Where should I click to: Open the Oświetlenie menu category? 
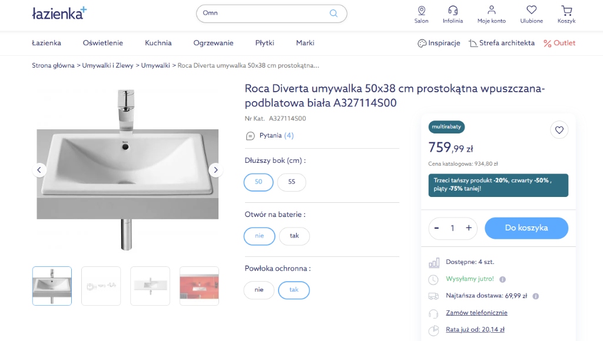(103, 43)
